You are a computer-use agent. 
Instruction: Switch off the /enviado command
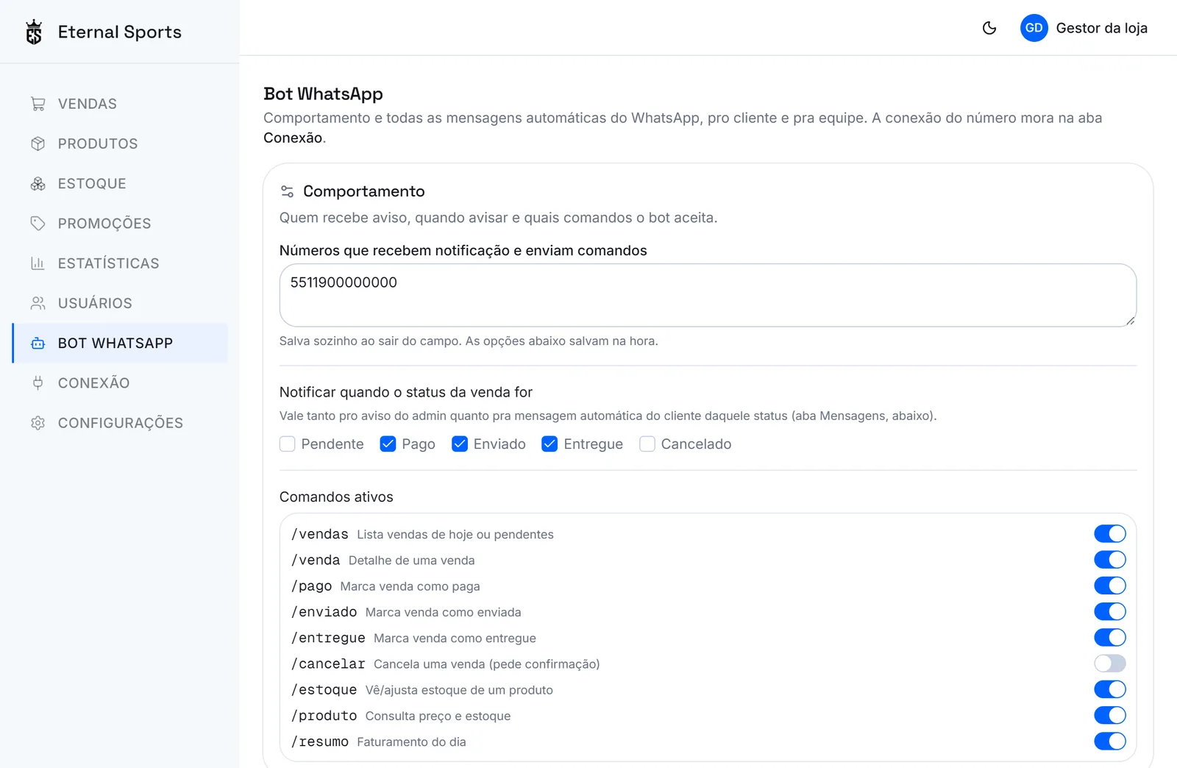tap(1110, 611)
